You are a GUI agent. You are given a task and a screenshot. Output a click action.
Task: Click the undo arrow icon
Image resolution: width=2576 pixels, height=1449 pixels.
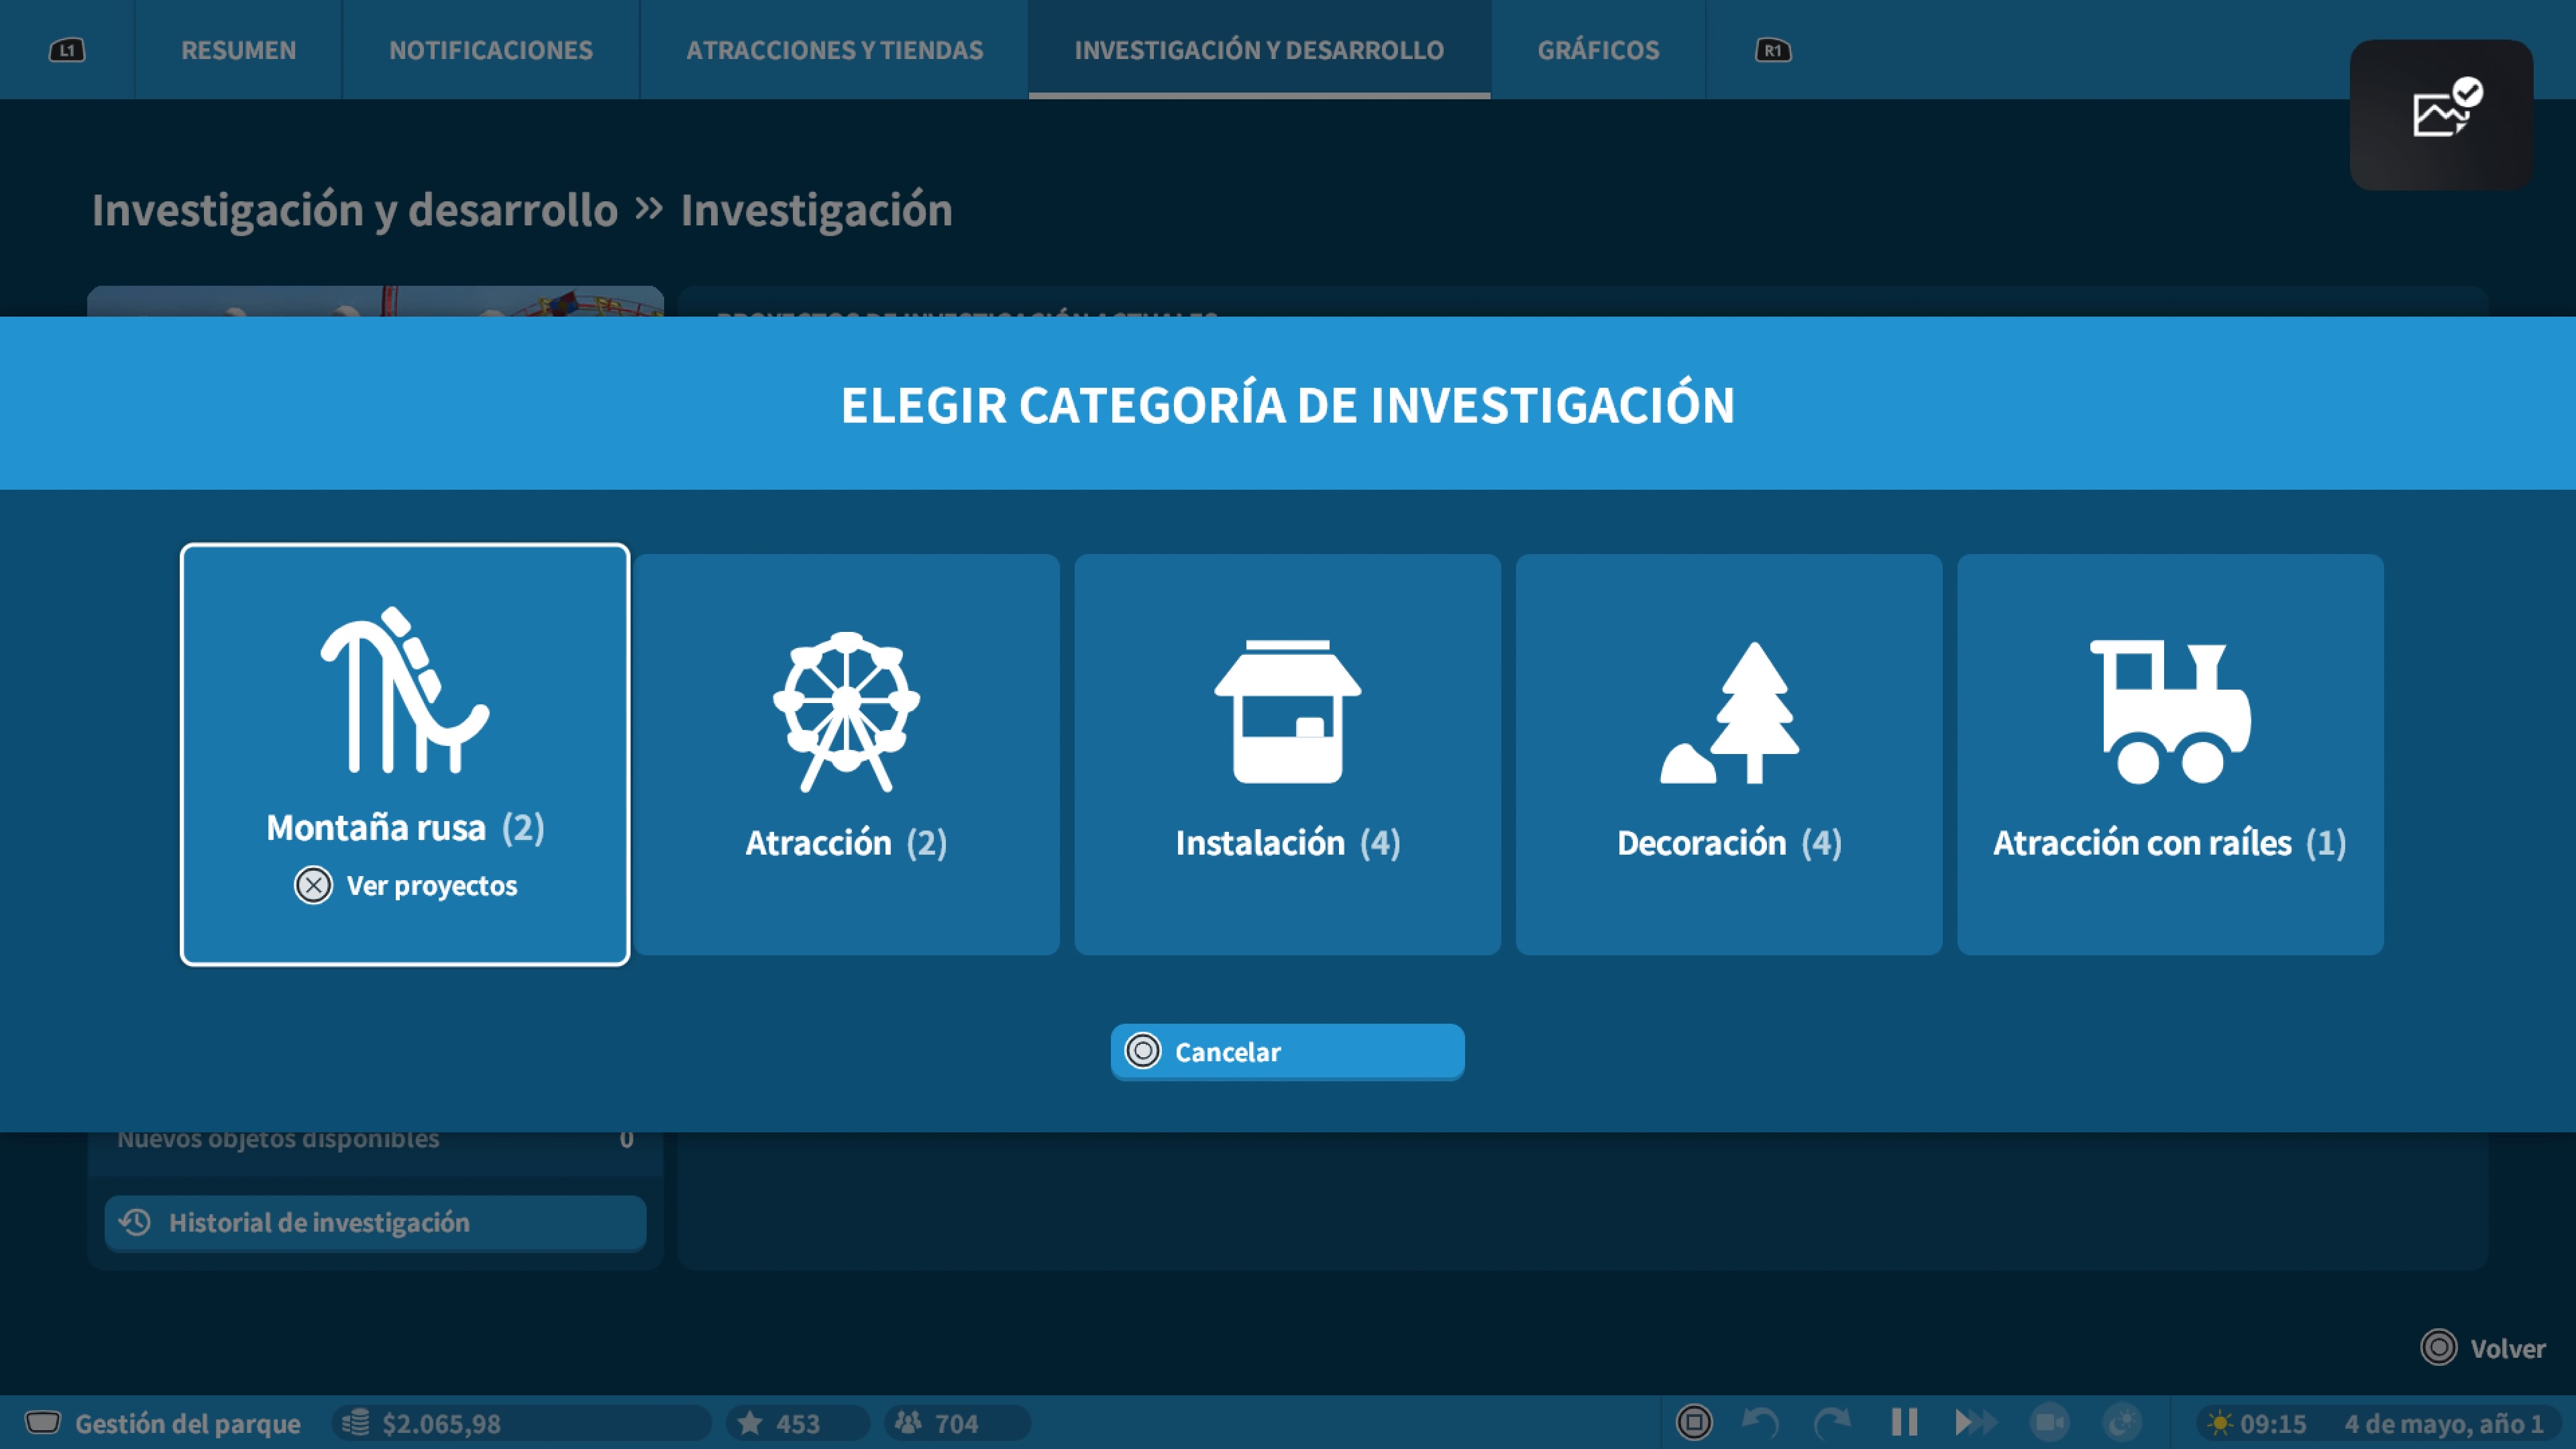(1760, 1422)
